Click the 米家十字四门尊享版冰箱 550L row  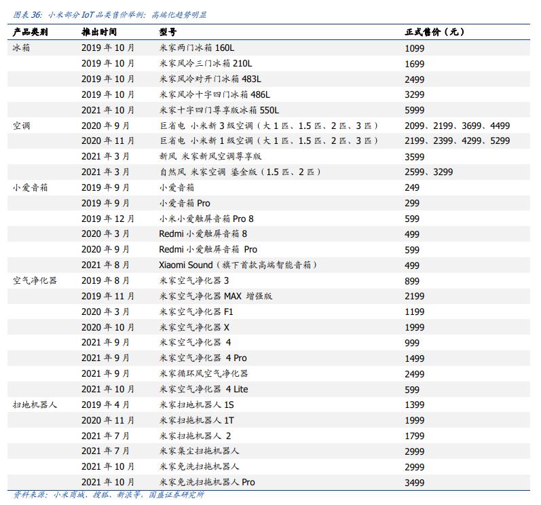(x=269, y=110)
